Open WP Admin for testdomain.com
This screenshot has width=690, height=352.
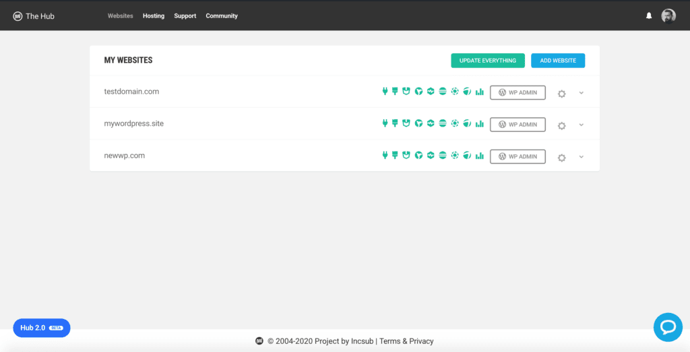[x=517, y=93]
